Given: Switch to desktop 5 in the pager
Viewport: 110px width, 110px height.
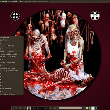Looking at the screenshot, I should (33, 108).
